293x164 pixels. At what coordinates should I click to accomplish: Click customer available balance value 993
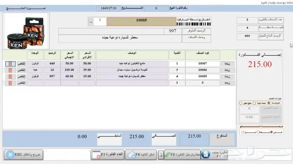pyautogui.click(x=247, y=36)
